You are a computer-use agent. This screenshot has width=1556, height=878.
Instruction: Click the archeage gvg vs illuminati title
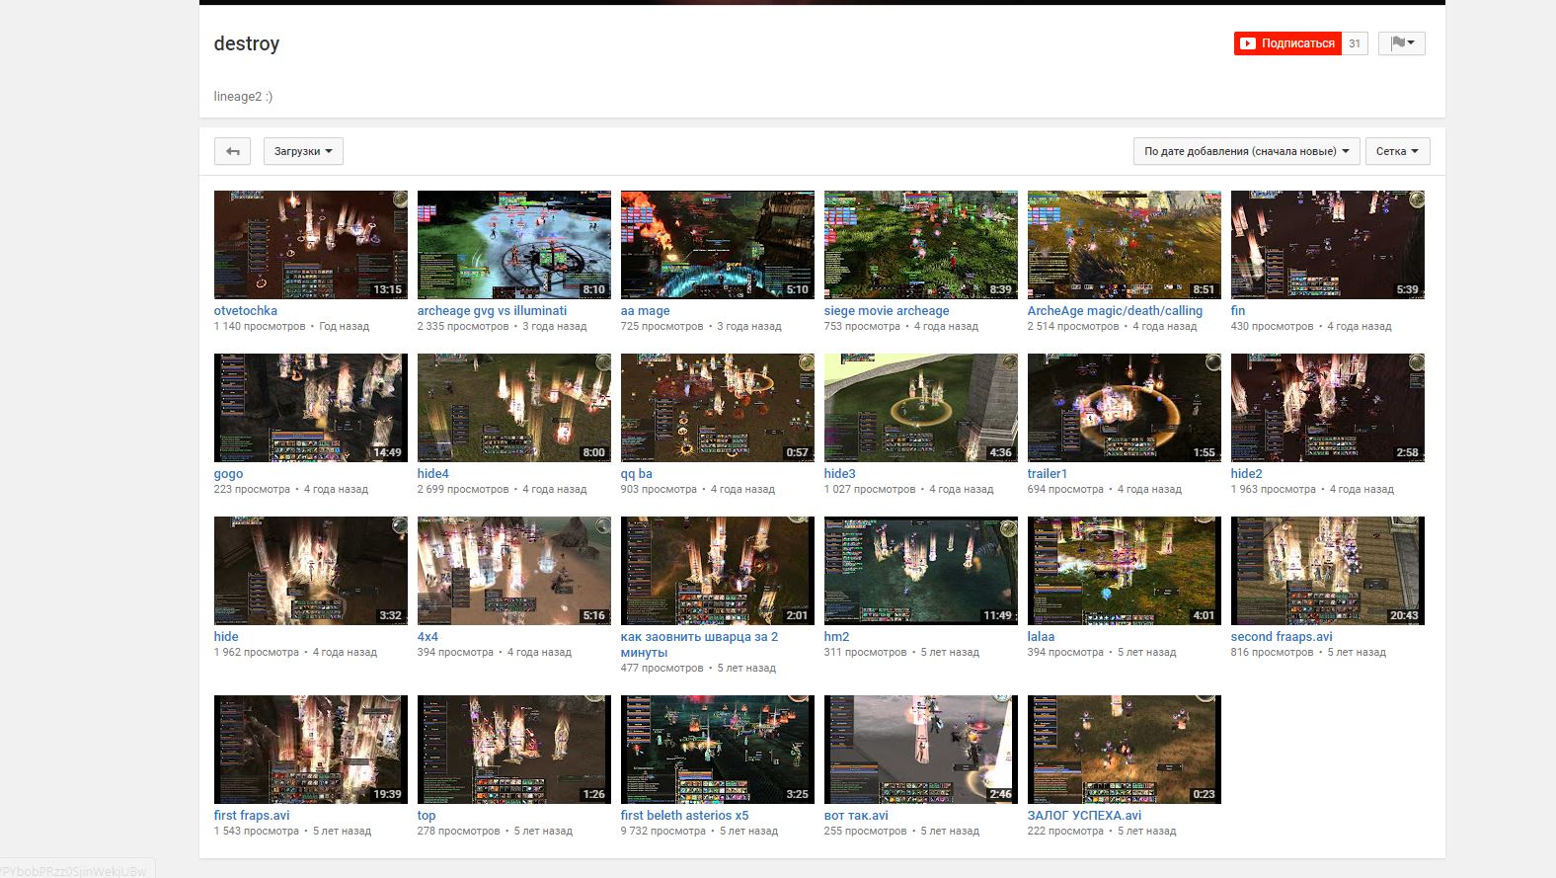point(493,310)
